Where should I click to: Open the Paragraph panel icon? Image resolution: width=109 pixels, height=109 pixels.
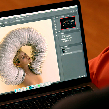(x=57, y=36)
